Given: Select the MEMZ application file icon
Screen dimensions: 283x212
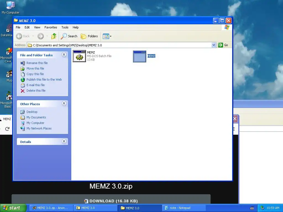Looking at the screenshot, I should pyautogui.click(x=140, y=56).
